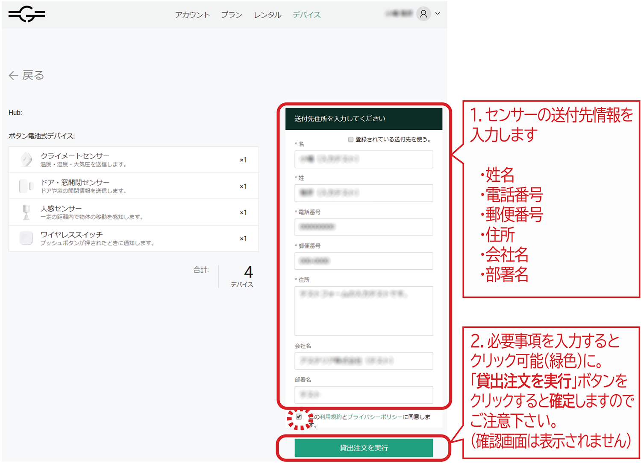Focus the 電話番号 input field
This screenshot has width=641, height=463.
364,227
